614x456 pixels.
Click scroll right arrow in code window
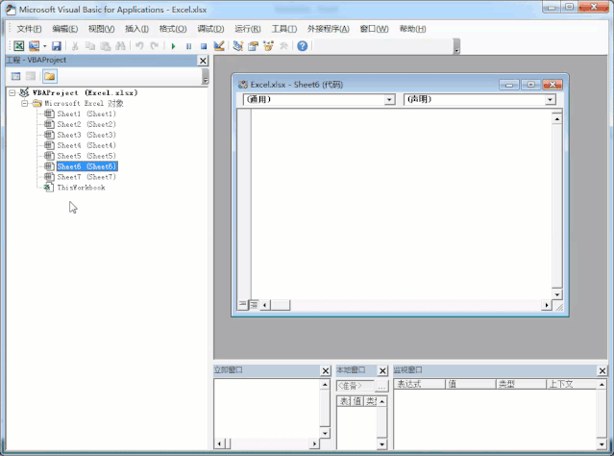tap(547, 305)
